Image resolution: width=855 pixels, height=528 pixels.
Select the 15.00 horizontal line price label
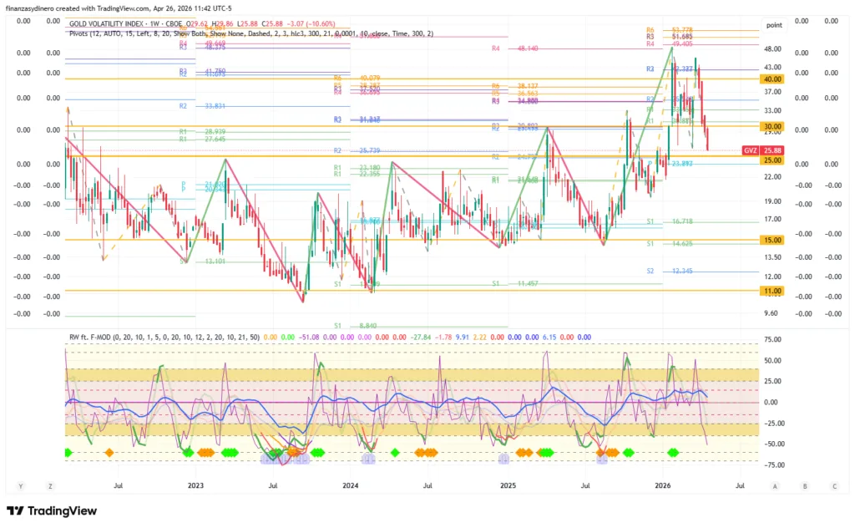(x=772, y=240)
